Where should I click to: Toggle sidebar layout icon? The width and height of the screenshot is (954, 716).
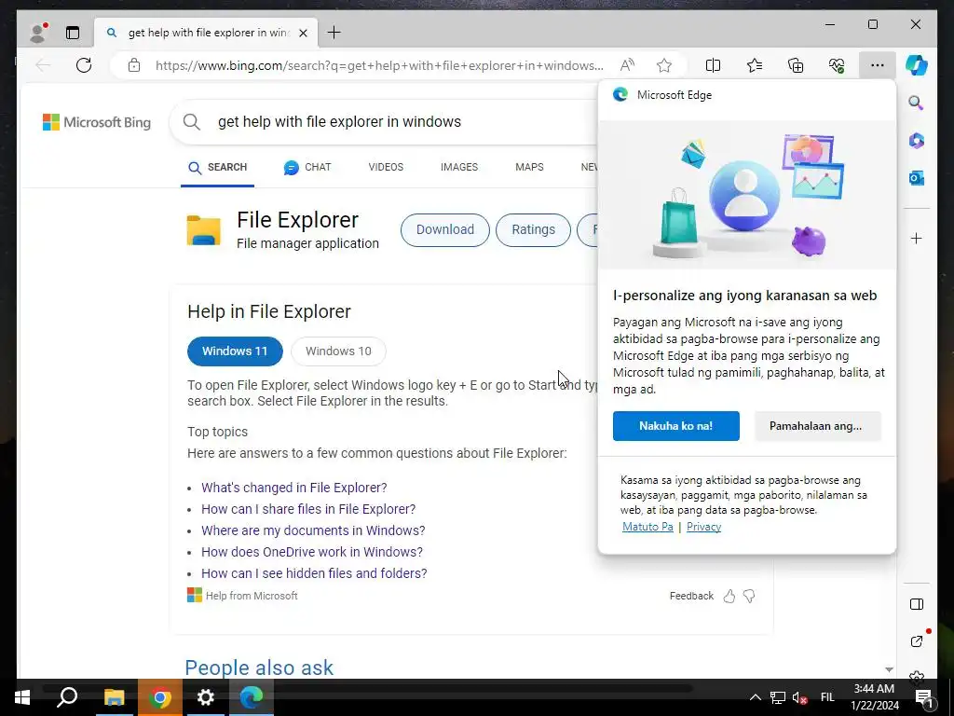coord(917,604)
